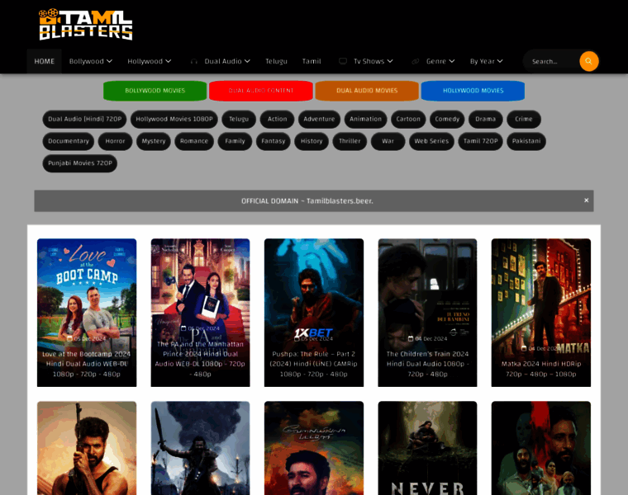Open the Mystery tag
This screenshot has width=628, height=495.
(154, 141)
